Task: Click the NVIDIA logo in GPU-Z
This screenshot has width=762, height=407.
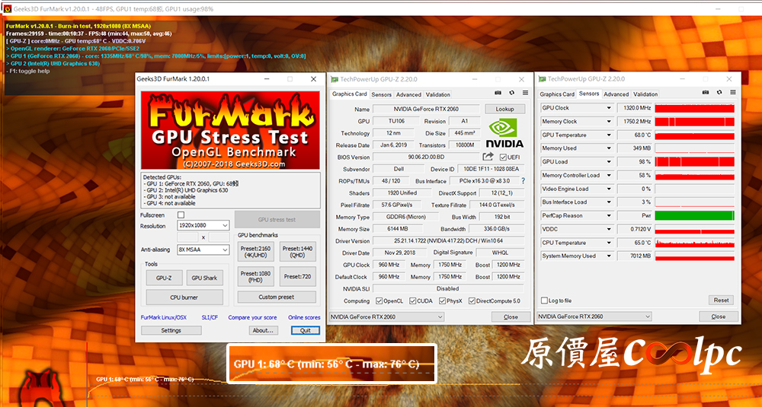Action: pos(504,133)
